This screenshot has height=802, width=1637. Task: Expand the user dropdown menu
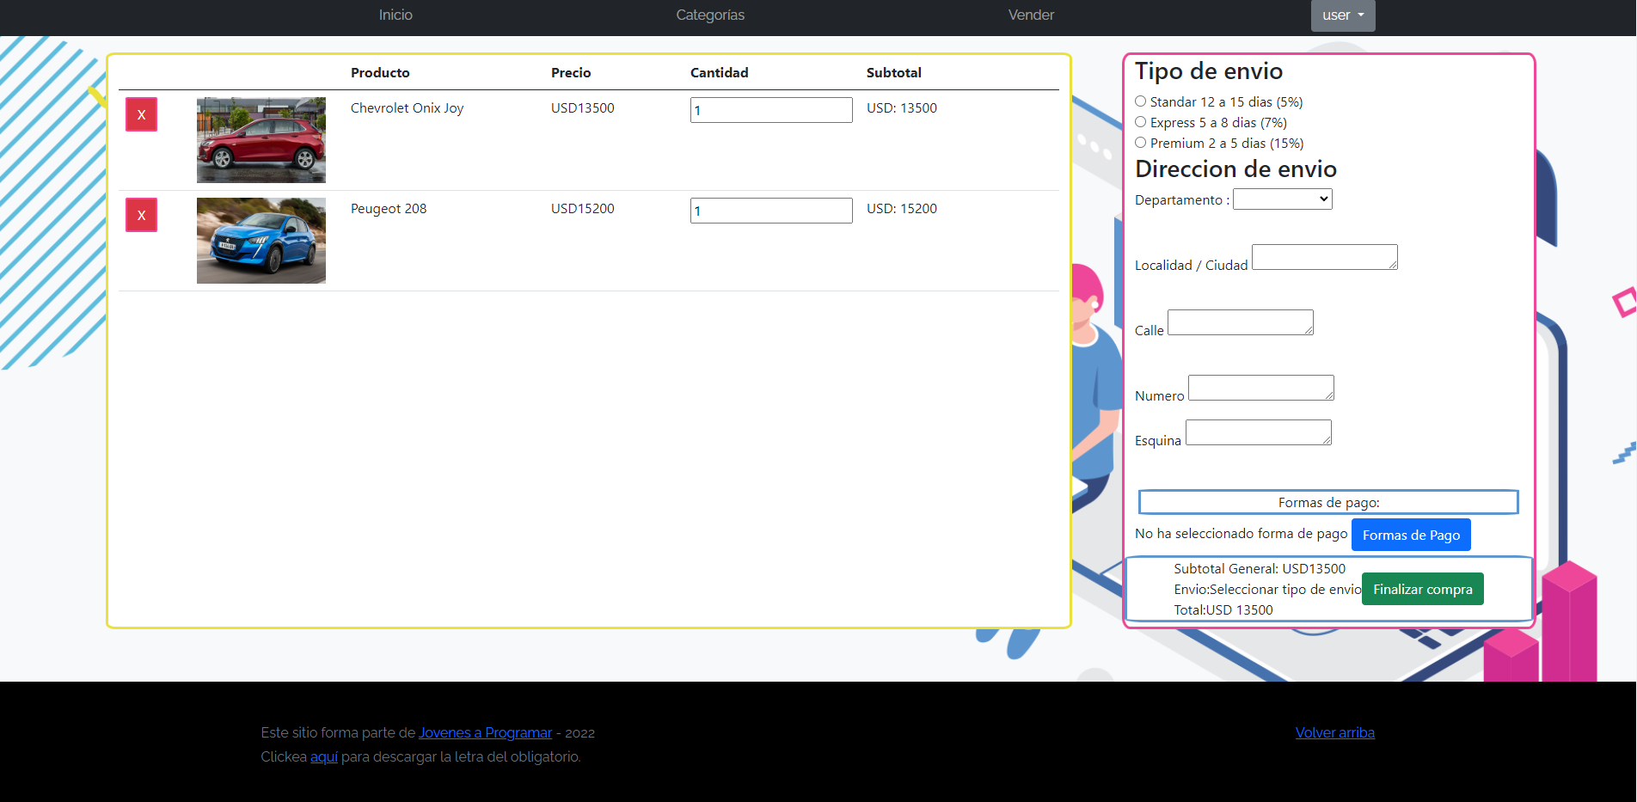click(1343, 15)
